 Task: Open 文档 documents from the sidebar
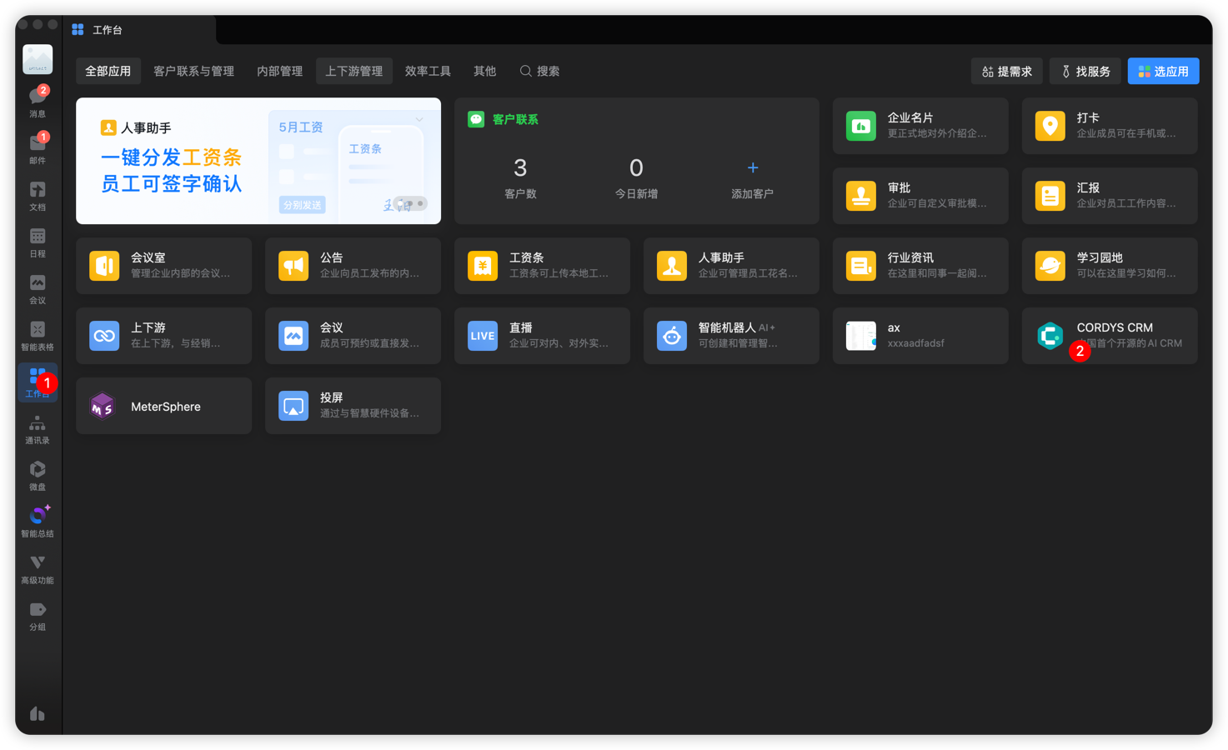(38, 194)
